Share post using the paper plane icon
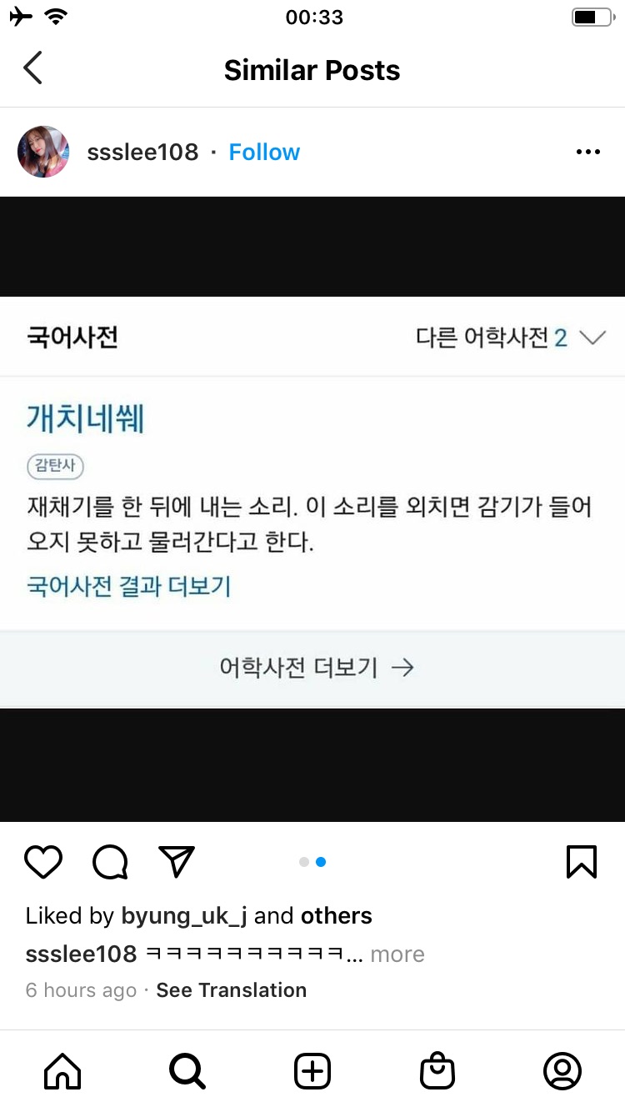The height and width of the screenshot is (1112, 625). tap(177, 862)
